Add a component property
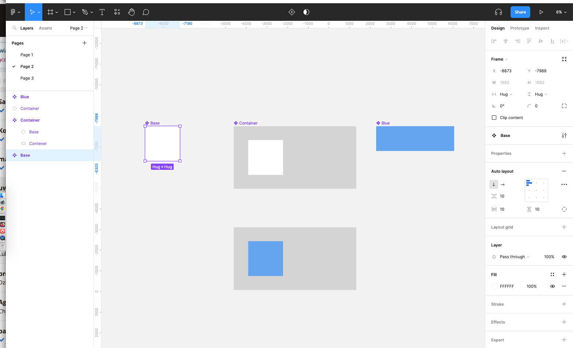Screen dimensions: 573x348 (564, 153)
